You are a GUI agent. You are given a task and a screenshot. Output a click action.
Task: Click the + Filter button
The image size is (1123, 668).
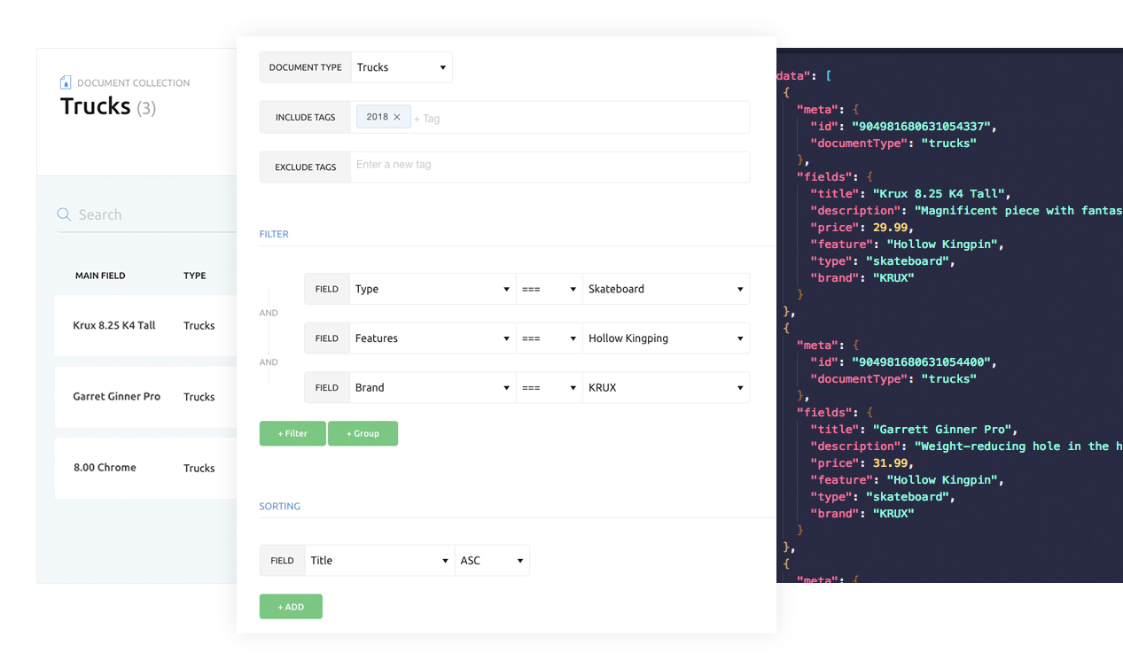[292, 433]
